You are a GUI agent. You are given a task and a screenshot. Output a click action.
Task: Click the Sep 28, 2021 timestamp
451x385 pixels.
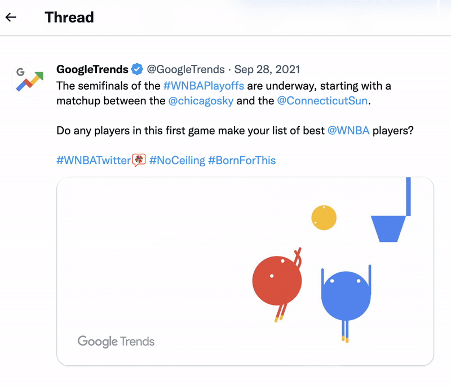[x=267, y=69]
